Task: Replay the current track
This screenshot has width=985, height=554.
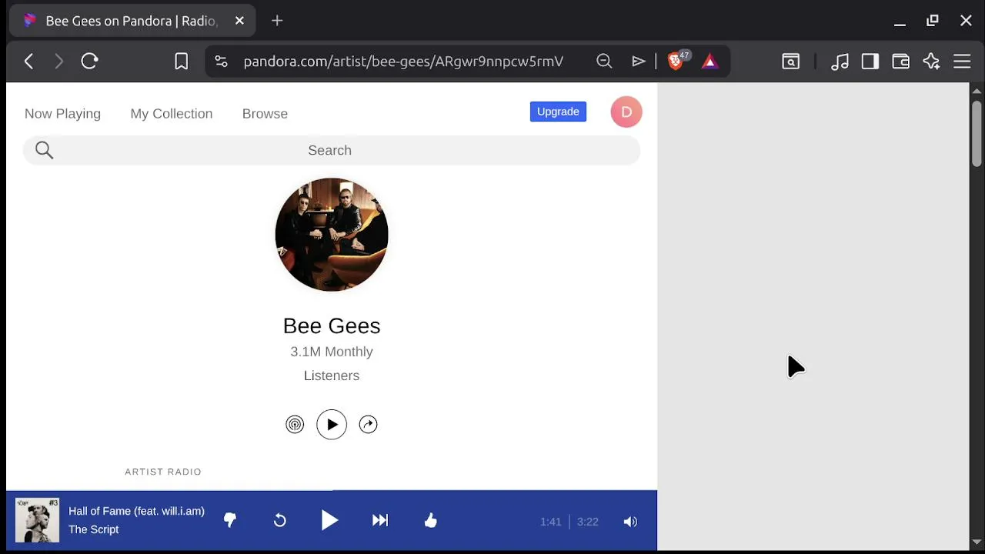Action: pos(280,521)
